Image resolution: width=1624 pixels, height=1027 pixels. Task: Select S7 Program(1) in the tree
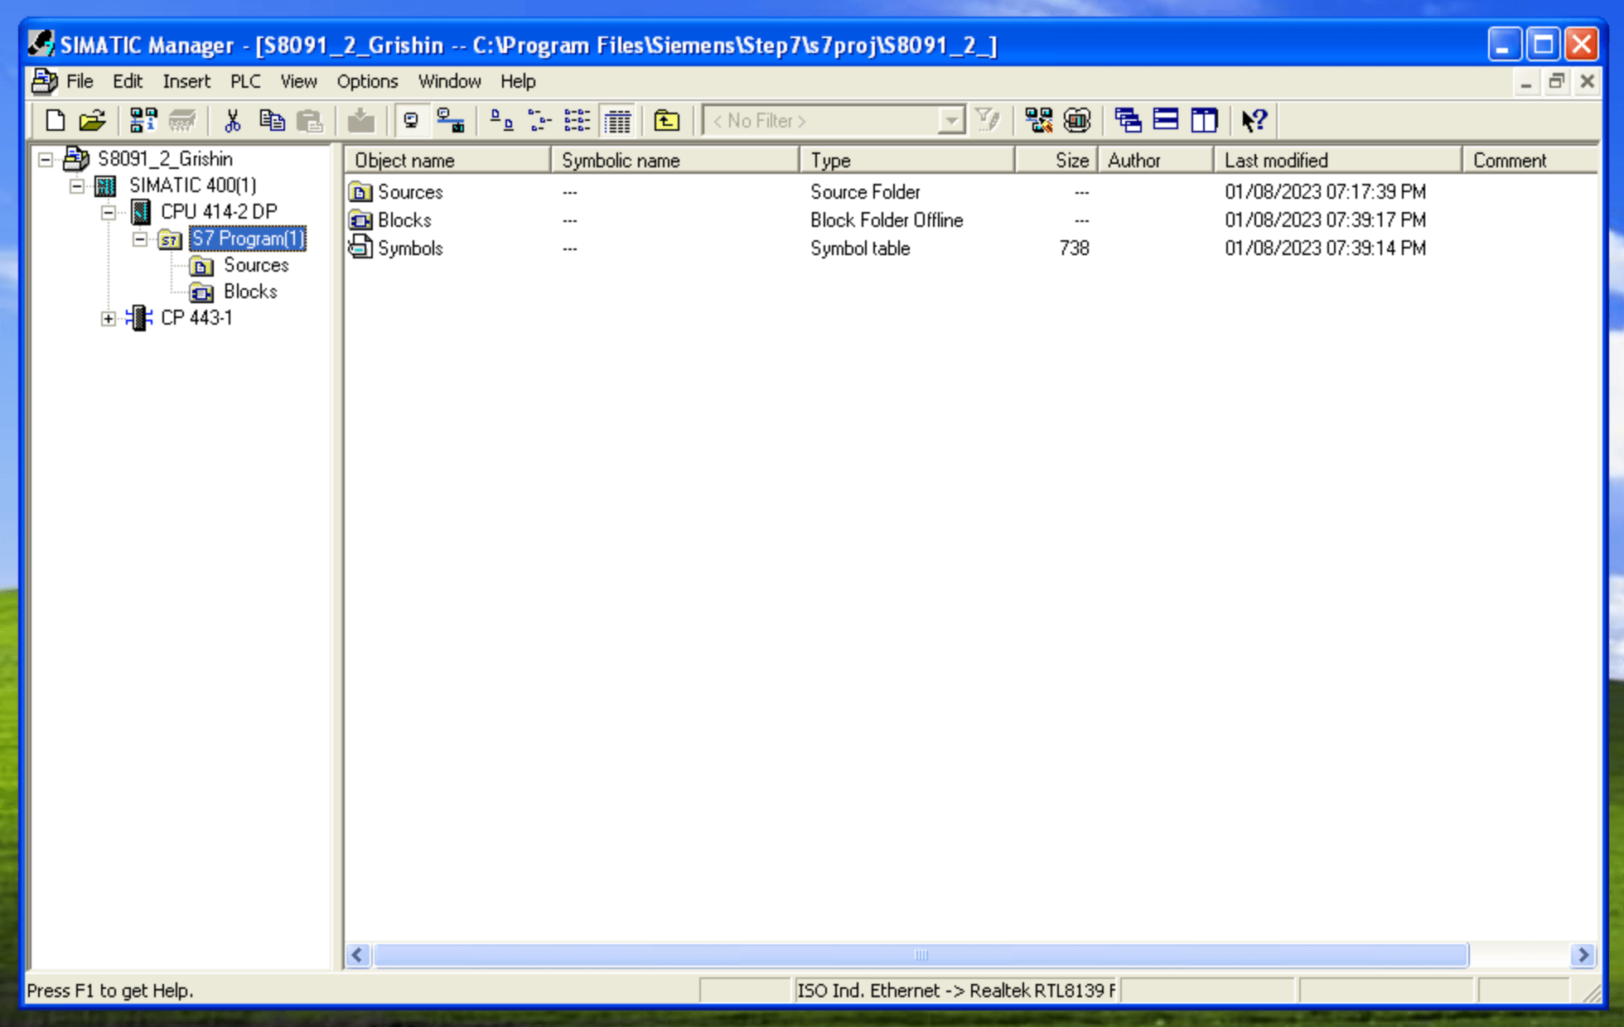[x=248, y=239]
